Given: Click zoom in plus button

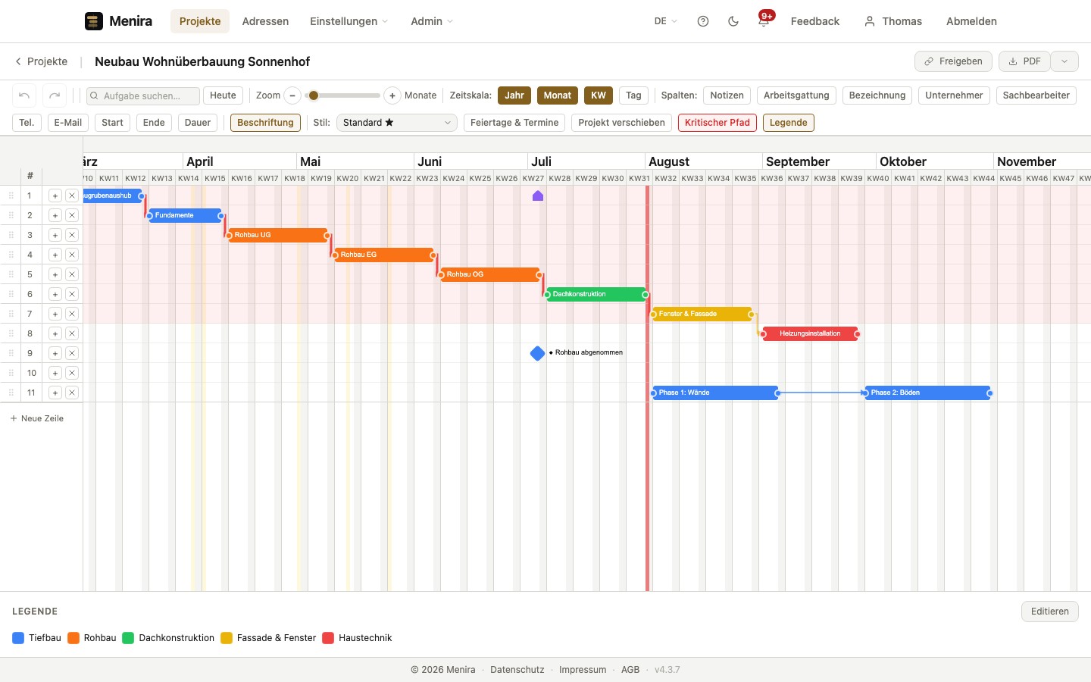Looking at the screenshot, I should coord(392,95).
